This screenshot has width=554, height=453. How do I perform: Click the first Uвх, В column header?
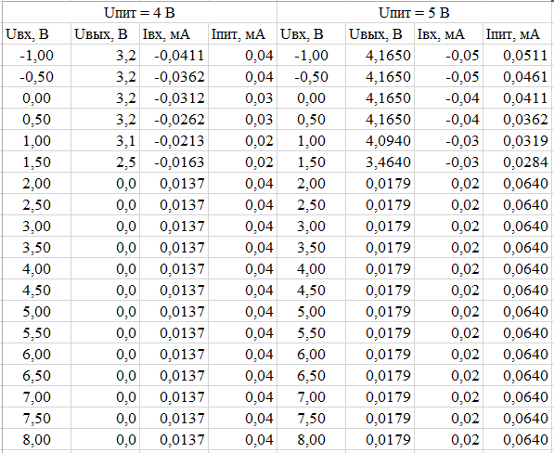tap(37, 34)
